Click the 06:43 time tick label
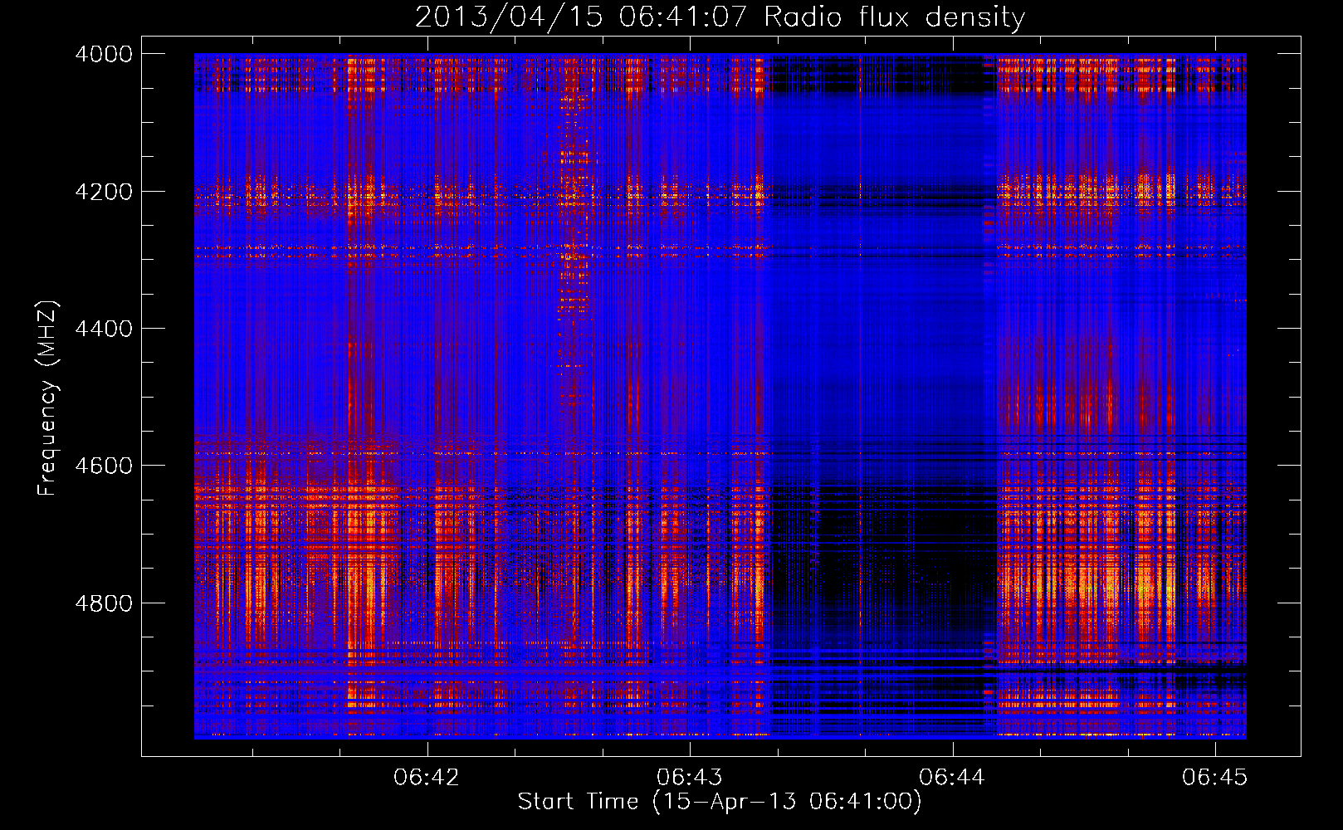The image size is (1343, 830). [x=690, y=778]
